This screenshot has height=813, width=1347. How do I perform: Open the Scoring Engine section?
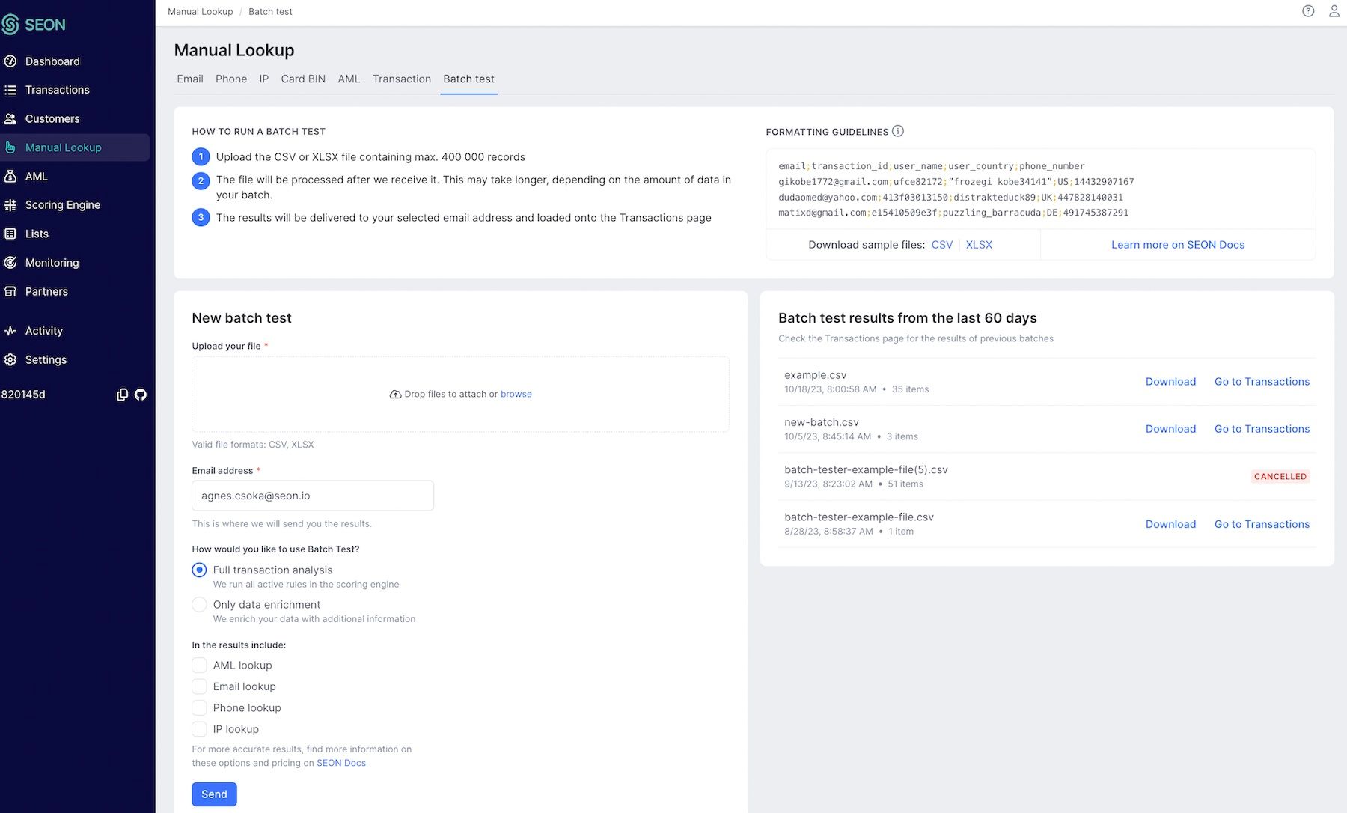pos(62,205)
